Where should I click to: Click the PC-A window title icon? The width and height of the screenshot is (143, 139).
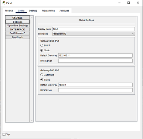4,3
